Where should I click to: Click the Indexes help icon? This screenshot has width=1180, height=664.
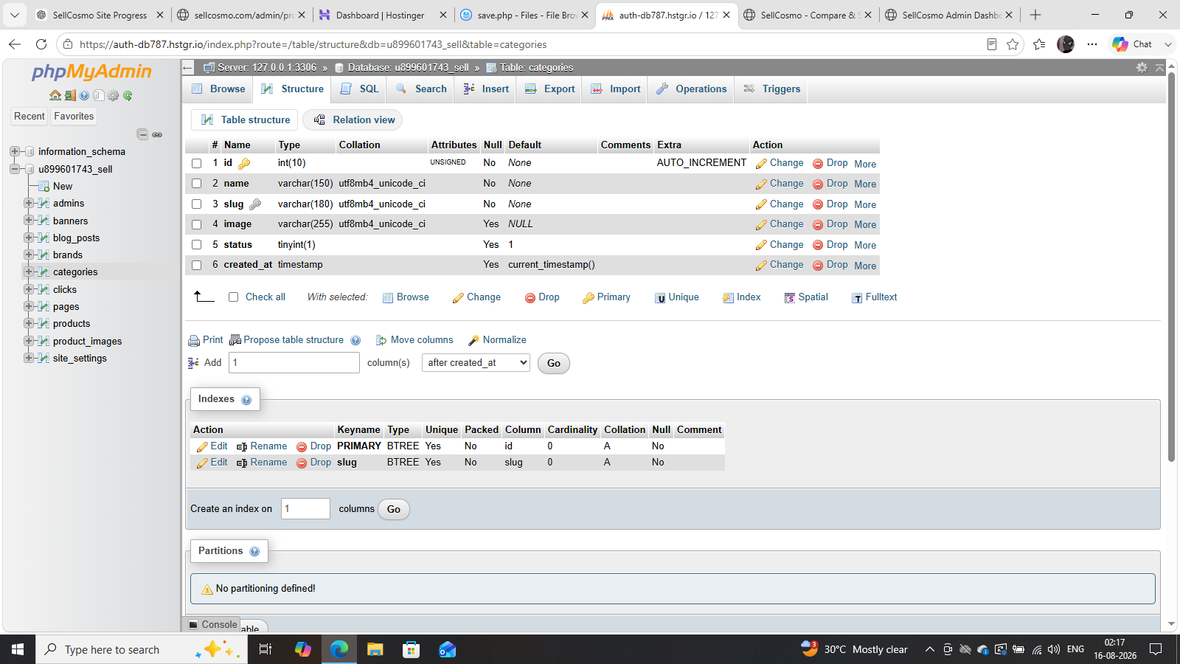point(246,400)
